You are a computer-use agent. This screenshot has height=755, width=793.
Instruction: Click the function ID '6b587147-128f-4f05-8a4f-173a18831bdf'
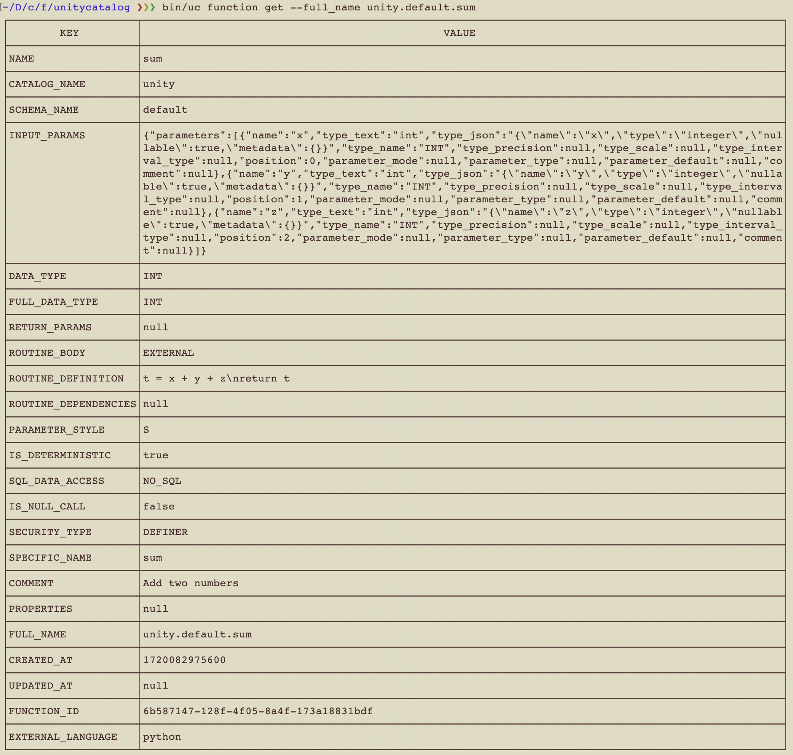(258, 711)
